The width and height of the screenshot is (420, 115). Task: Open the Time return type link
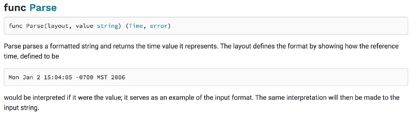tap(136, 26)
